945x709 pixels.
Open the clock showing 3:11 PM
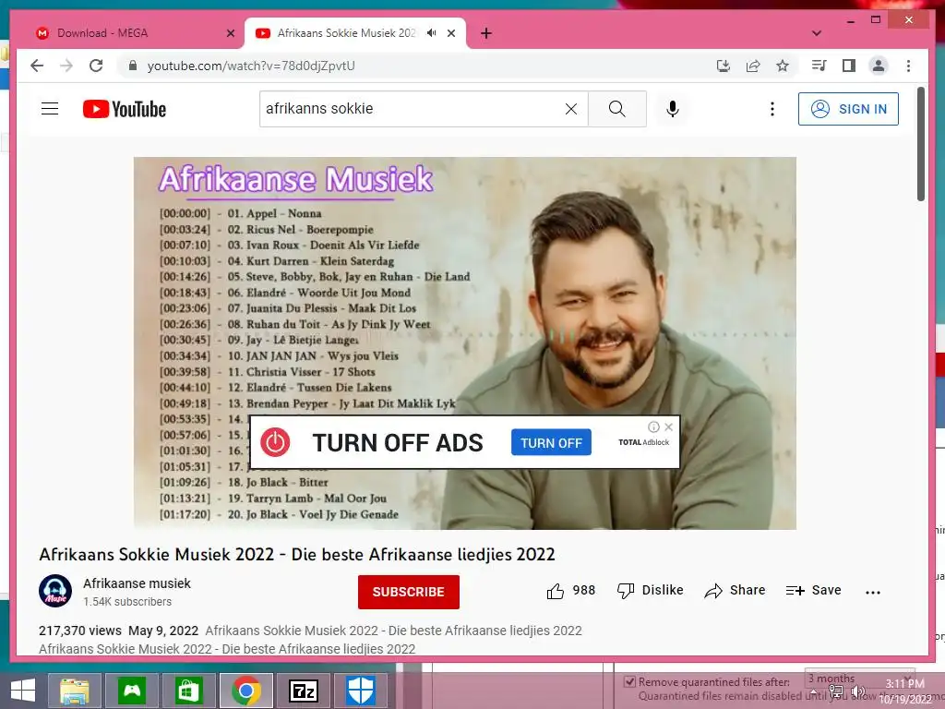906,691
